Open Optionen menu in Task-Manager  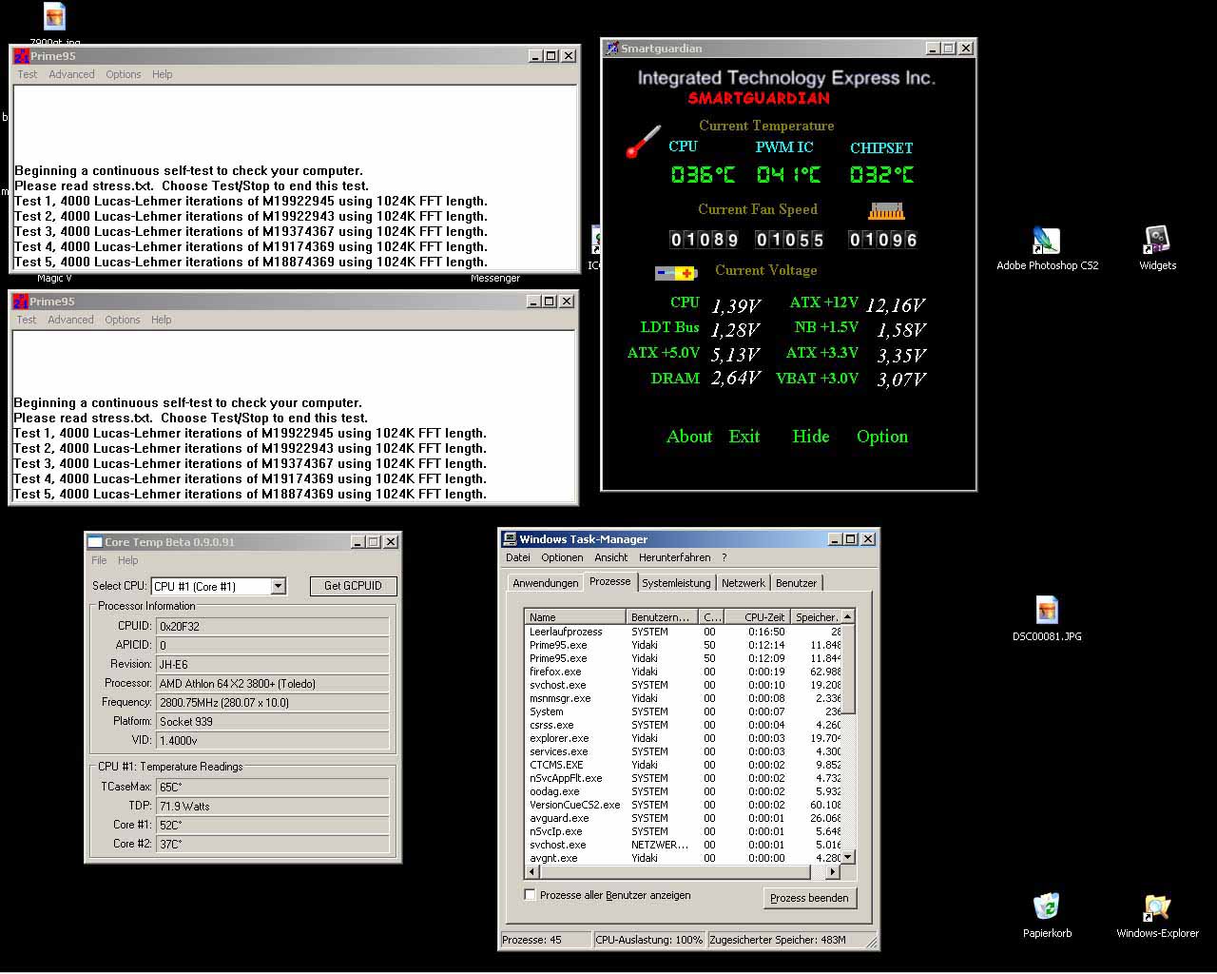[562, 557]
